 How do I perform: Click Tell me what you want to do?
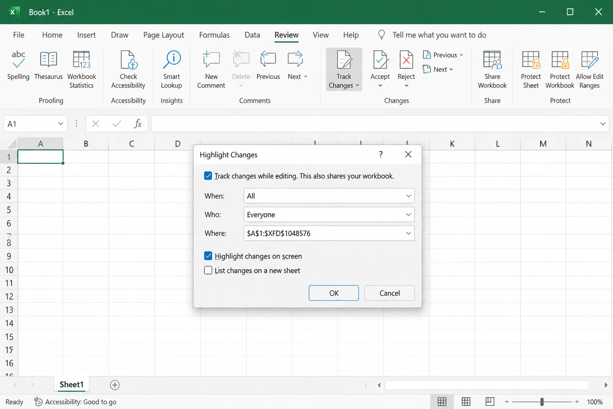(x=439, y=35)
